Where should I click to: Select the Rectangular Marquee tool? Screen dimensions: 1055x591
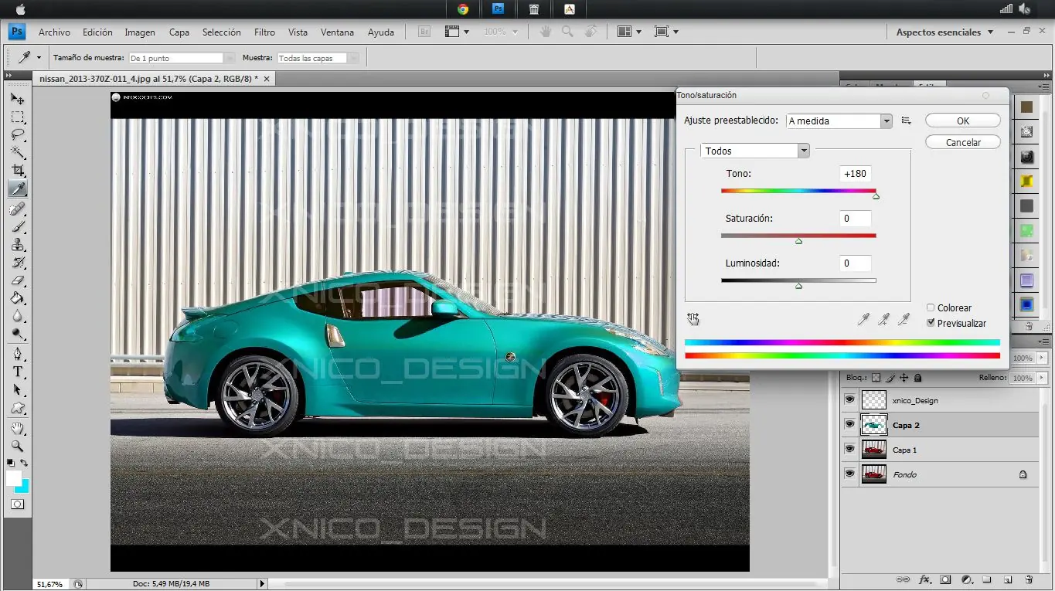point(17,117)
